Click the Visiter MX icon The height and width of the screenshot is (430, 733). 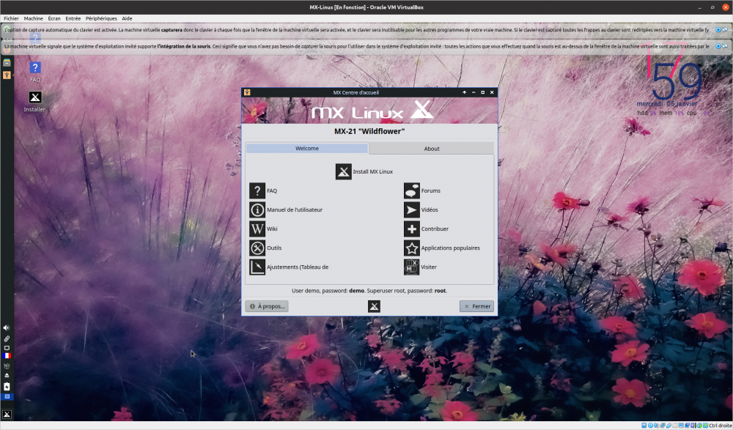coord(412,267)
